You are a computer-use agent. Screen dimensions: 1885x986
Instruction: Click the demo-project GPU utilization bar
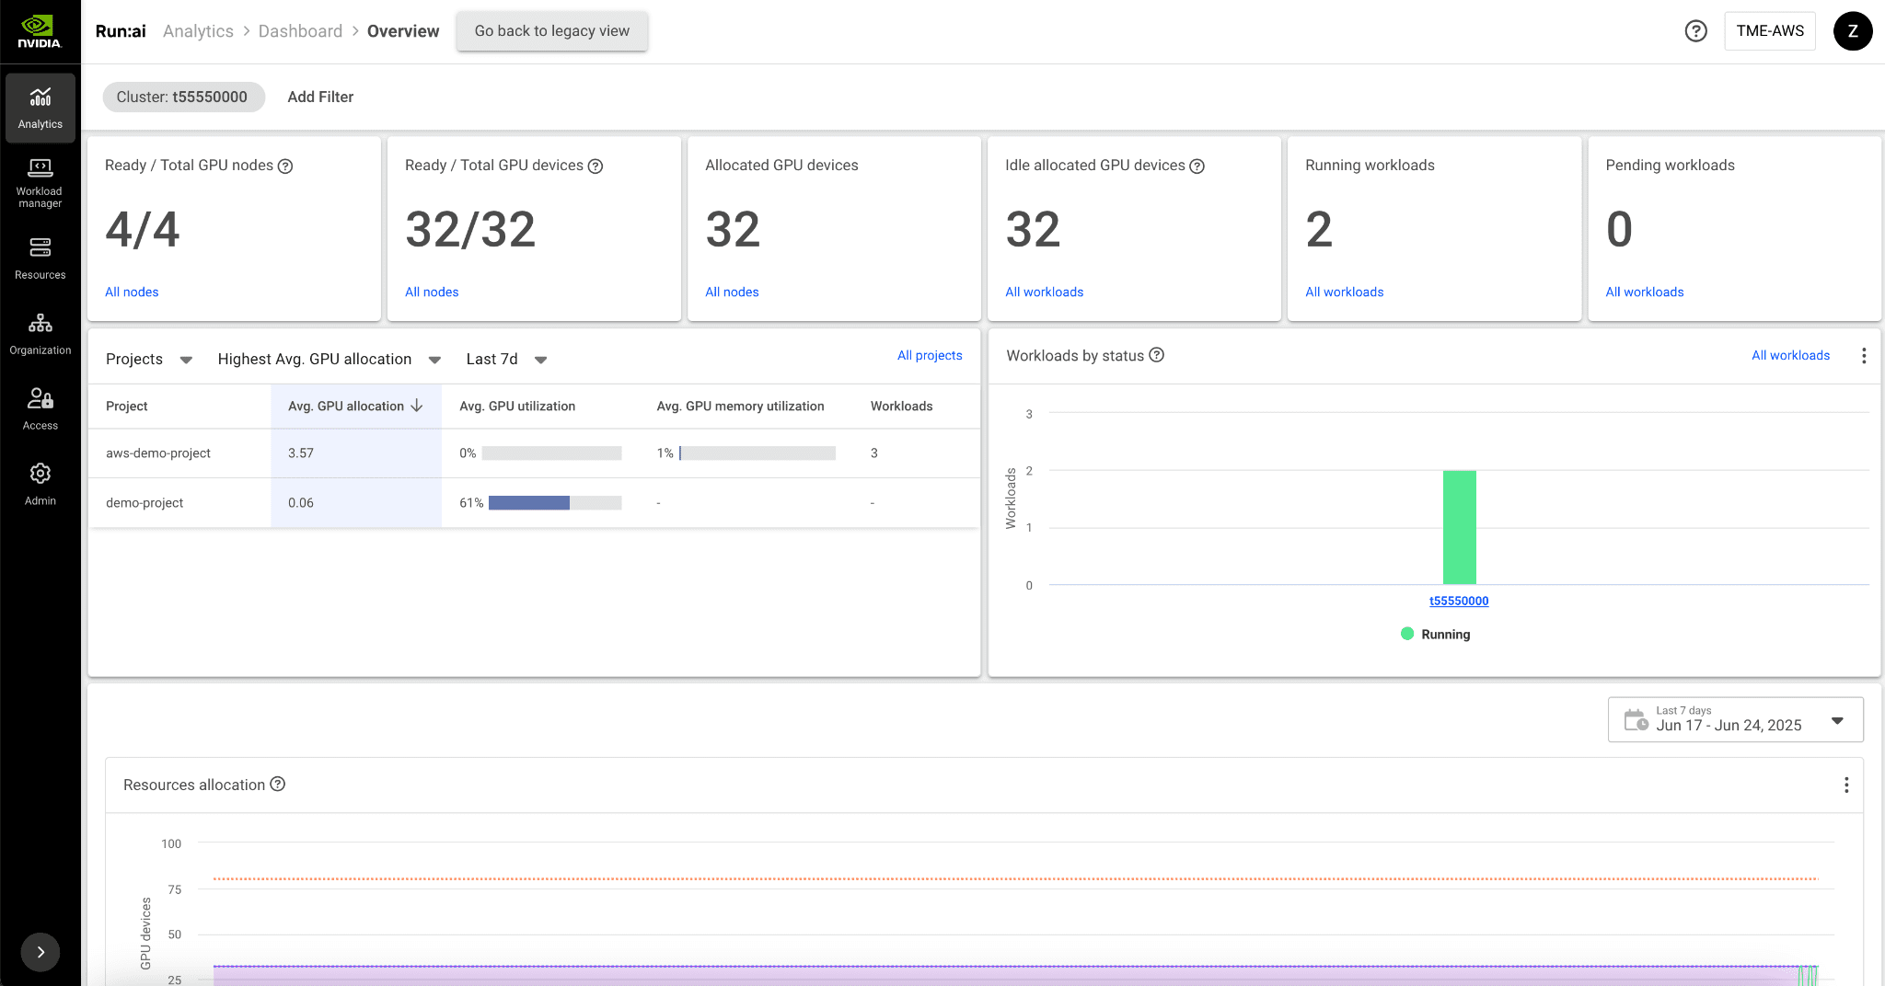(554, 503)
